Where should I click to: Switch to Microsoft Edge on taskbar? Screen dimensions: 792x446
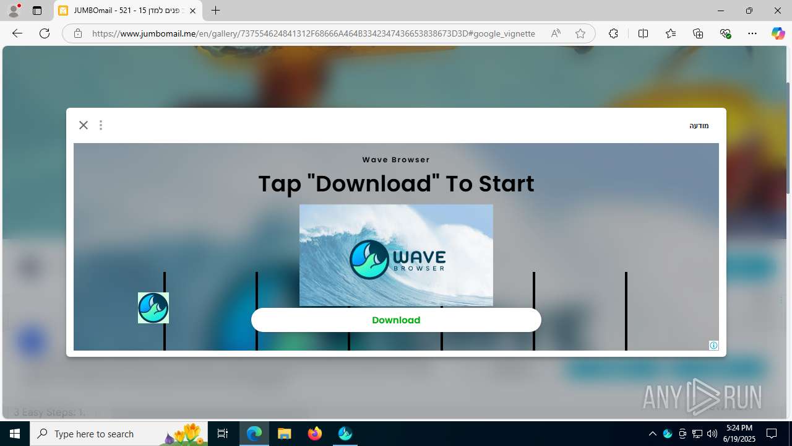click(x=254, y=434)
